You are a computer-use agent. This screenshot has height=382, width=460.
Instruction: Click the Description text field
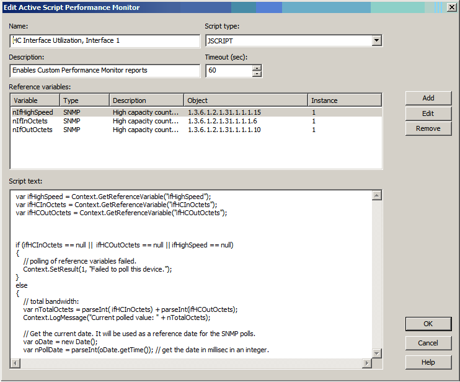(x=105, y=71)
